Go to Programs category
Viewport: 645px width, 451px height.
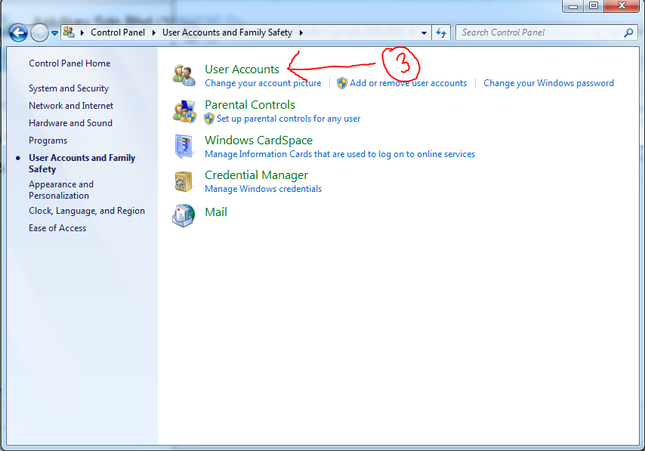coord(48,141)
